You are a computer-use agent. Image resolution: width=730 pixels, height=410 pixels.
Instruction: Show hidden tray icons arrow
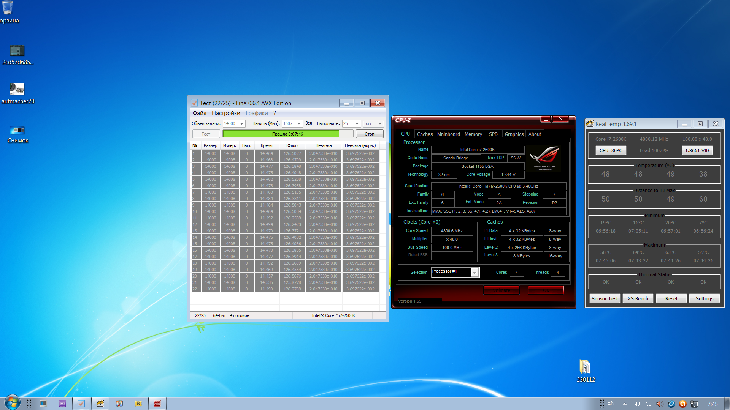click(x=625, y=404)
